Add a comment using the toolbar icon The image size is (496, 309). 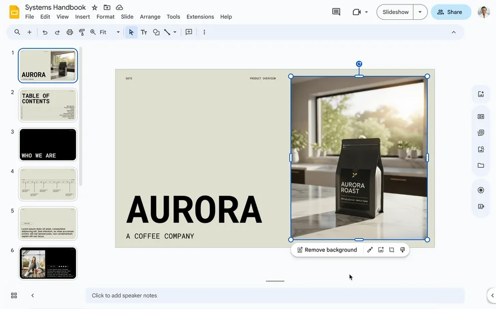click(x=188, y=32)
